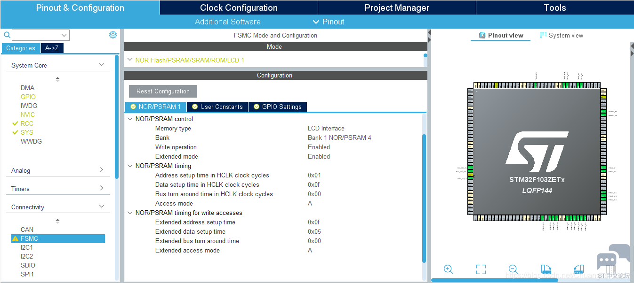Screen dimensions: 634x283
Task: Select GPIO in System Core
Action: (28, 97)
